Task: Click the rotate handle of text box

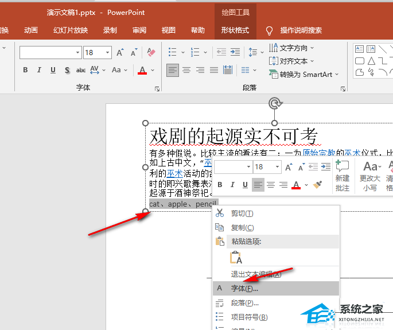Action: [x=275, y=103]
